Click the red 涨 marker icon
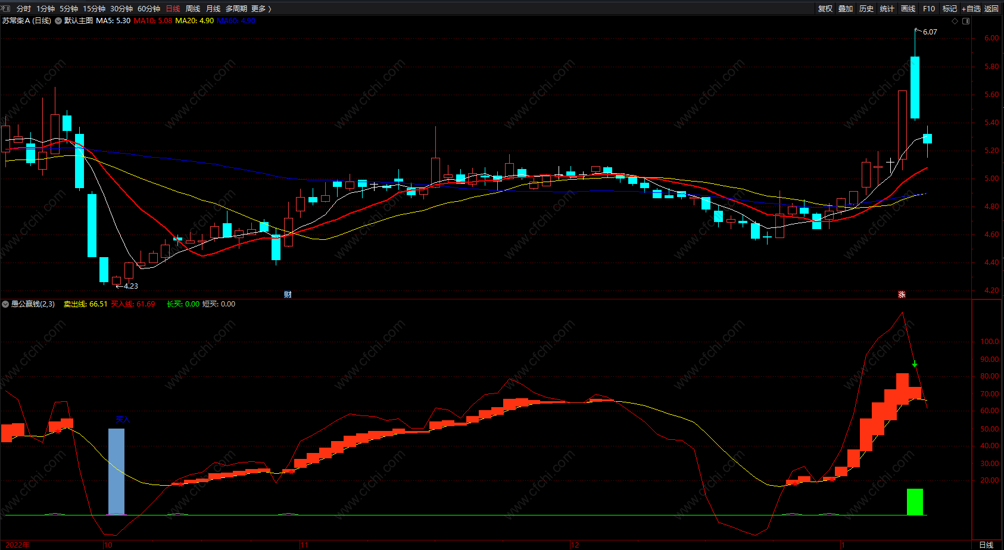Screen dimensions: 1004x550 (x=902, y=295)
